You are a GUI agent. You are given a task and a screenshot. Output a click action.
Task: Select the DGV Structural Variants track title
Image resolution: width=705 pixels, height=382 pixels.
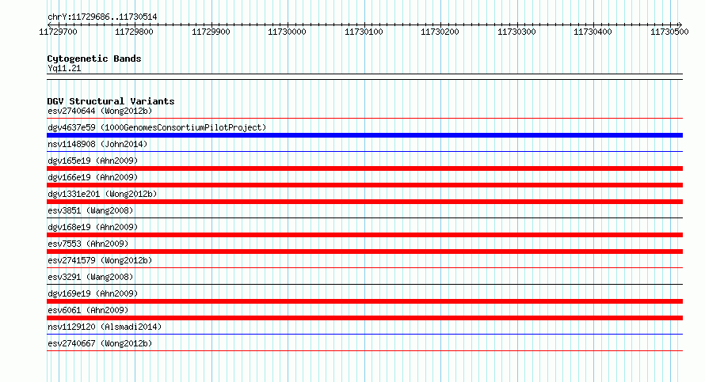[x=111, y=101]
